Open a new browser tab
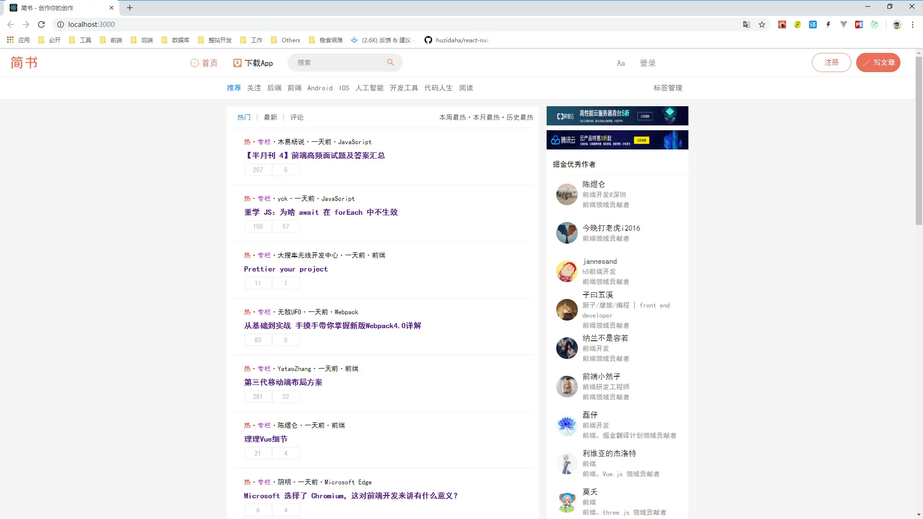This screenshot has width=923, height=519. pyautogui.click(x=130, y=8)
